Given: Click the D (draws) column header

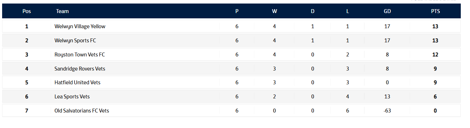Looking at the screenshot, I should [x=313, y=11].
